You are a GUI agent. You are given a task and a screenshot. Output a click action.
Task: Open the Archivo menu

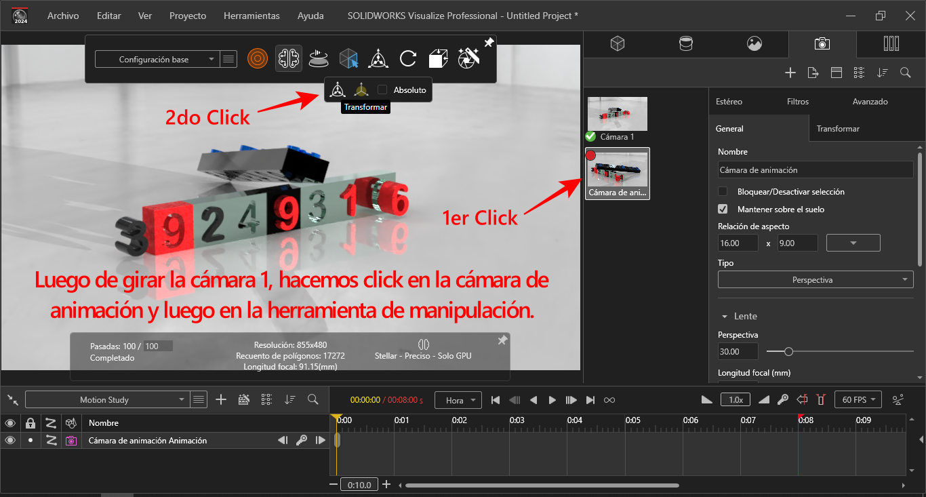(63, 16)
